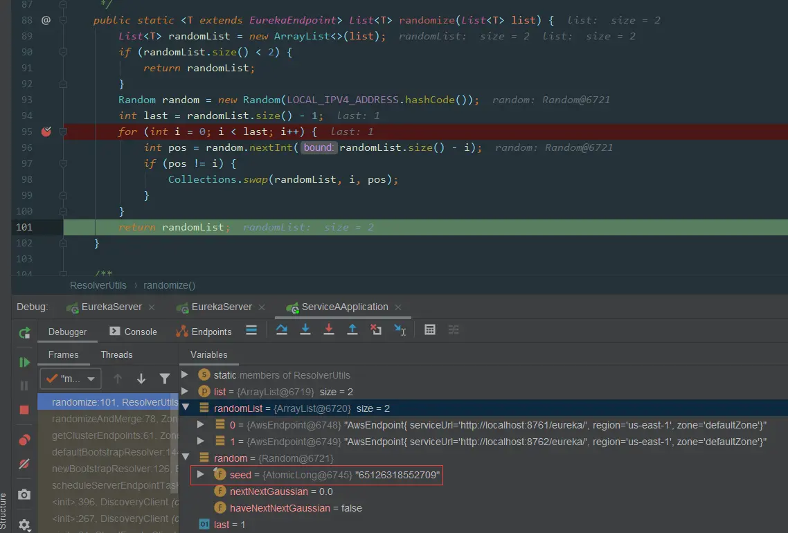Viewport: 788px width, 533px height.
Task: Collapse the method fold marker at line 88
Action: (x=63, y=20)
